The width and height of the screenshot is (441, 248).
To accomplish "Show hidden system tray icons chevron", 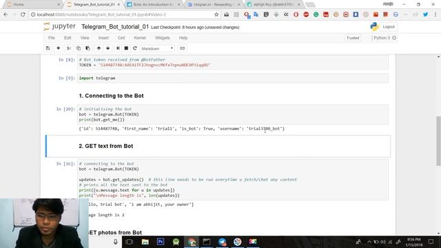I will (369, 242).
